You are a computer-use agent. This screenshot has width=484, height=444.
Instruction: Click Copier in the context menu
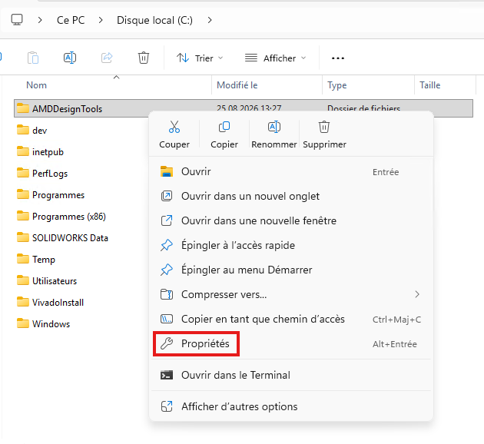tap(224, 134)
